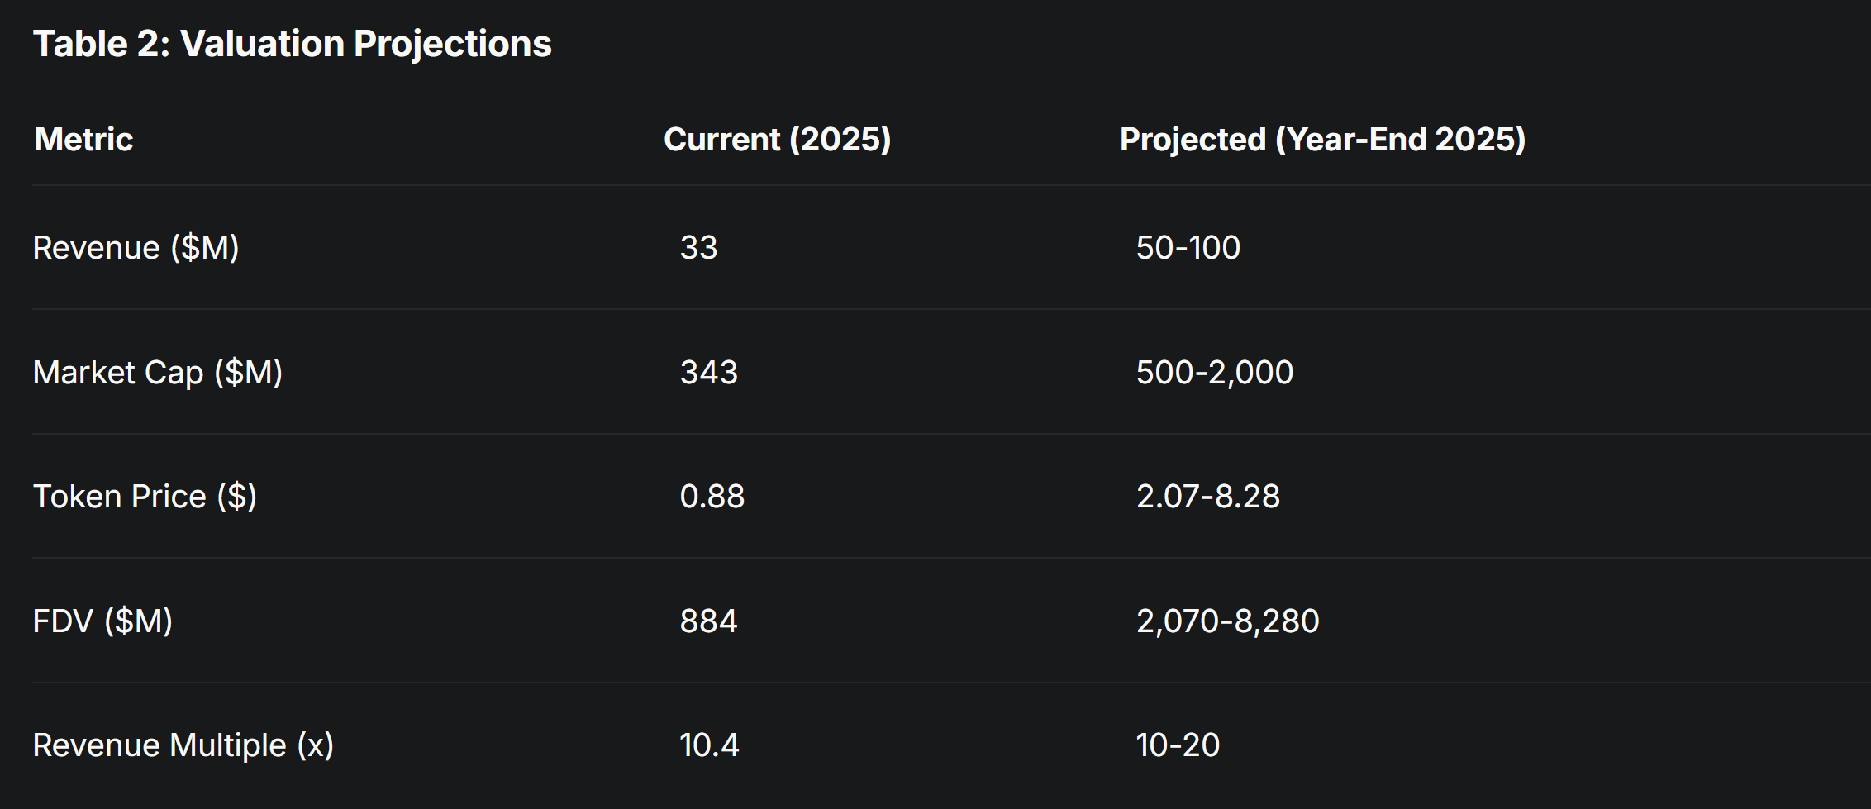Click the projected market cap 500-2,000 cell
1871x809 pixels.
(1215, 372)
